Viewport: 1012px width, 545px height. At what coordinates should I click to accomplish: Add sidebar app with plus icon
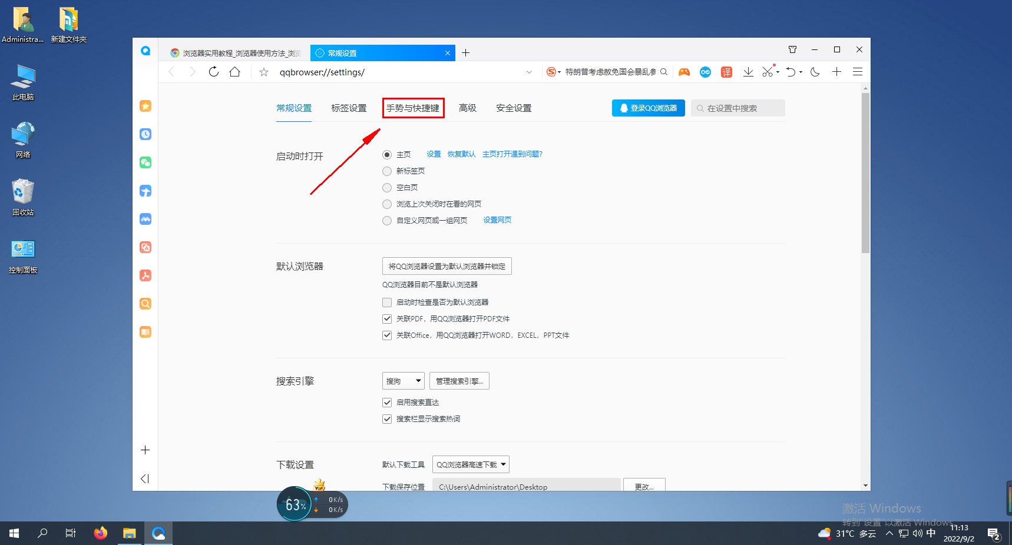coord(145,450)
